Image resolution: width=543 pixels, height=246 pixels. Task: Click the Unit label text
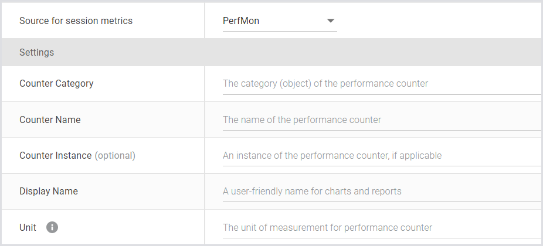[28, 227]
